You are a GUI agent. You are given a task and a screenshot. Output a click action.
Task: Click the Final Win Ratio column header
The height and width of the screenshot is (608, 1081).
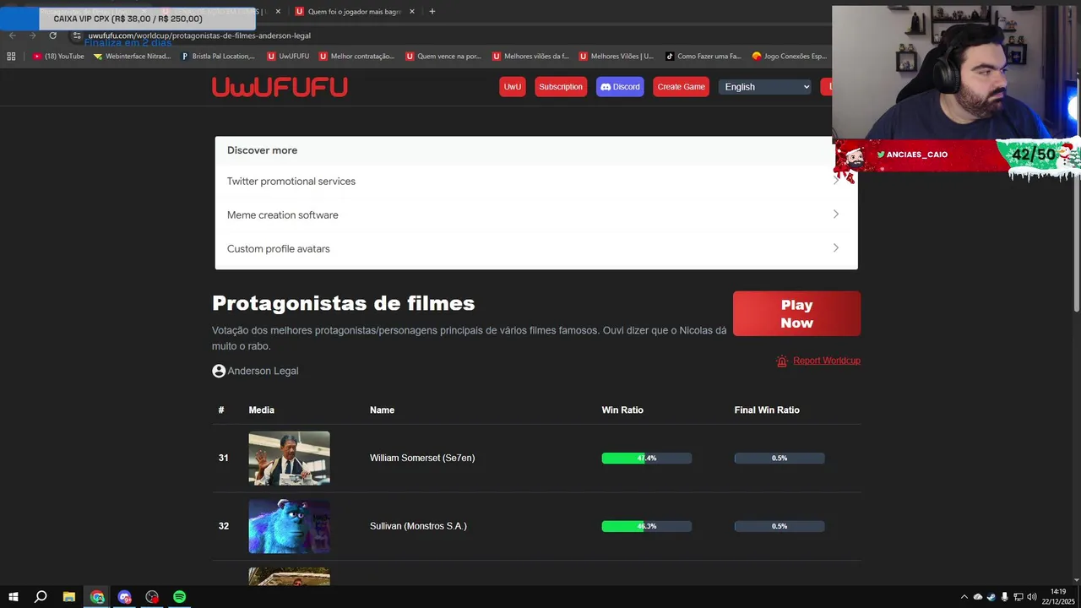click(767, 410)
